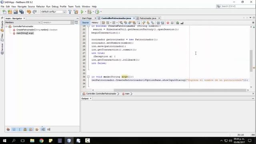256x144 pixels.
Task: Click Previous Bookmark icon
Action: click(x=144, y=23)
